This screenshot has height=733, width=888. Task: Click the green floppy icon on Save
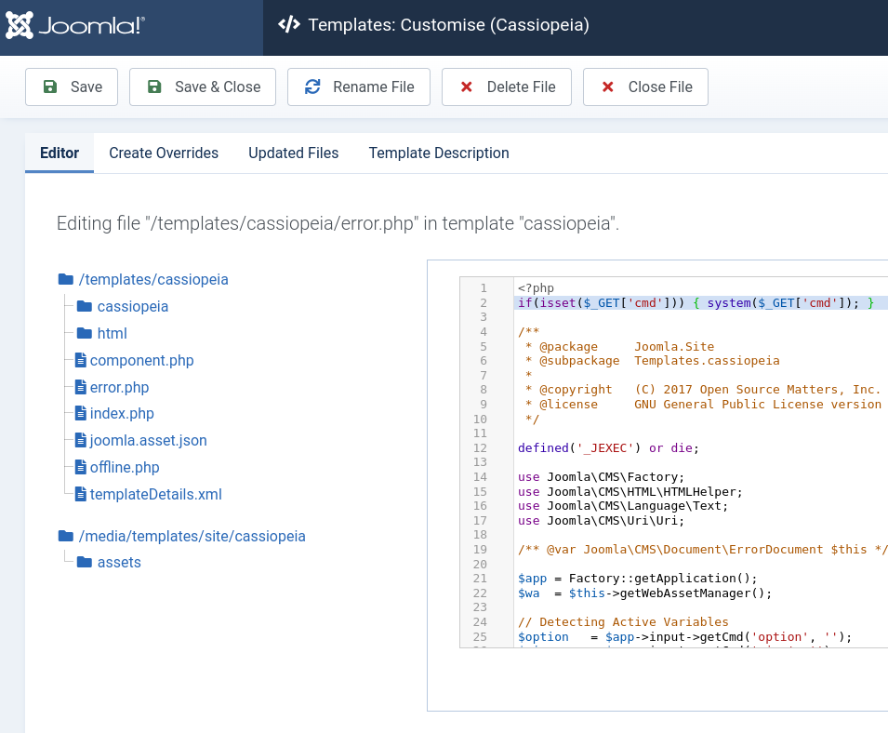50,87
